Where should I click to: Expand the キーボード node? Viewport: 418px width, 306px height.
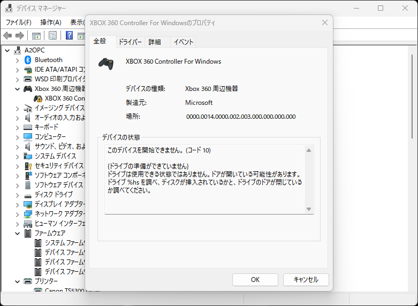point(18,128)
